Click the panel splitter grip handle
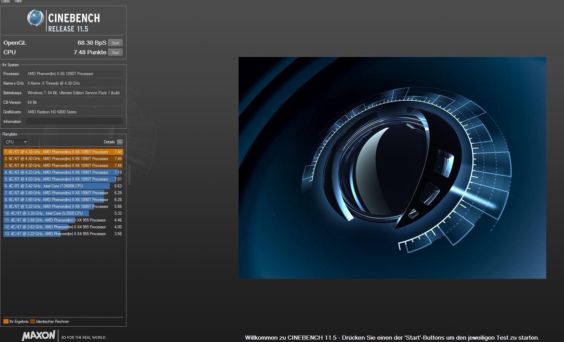Image resolution: width=564 pixels, height=342 pixels. pyautogui.click(x=129, y=174)
